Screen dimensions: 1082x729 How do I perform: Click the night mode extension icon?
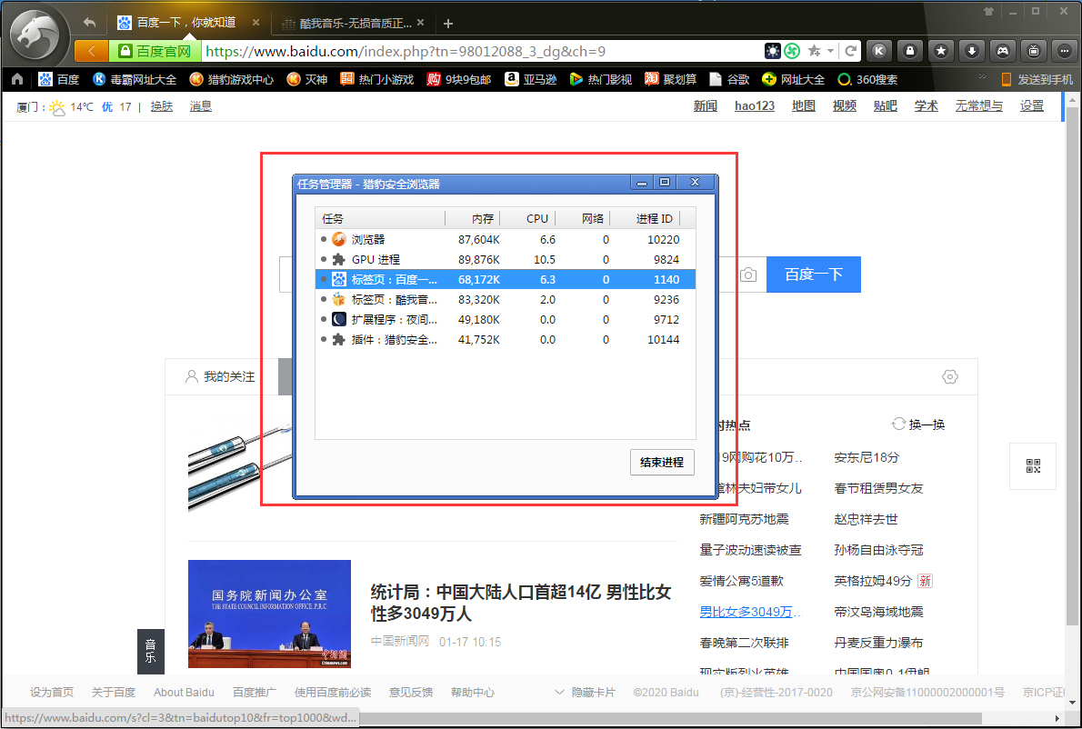[x=773, y=51]
